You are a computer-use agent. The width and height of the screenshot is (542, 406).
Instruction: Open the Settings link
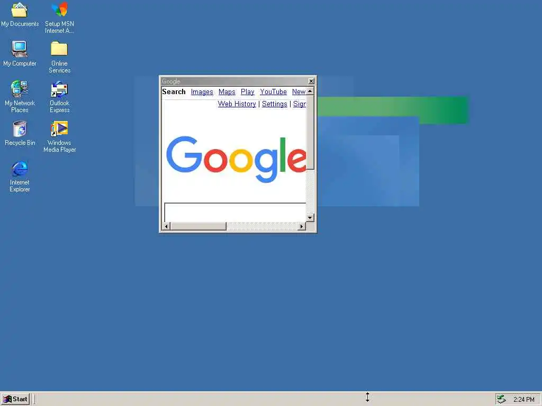click(x=275, y=104)
